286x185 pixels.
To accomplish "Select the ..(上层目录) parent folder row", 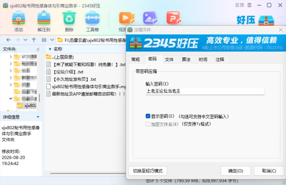I will 60,57.
